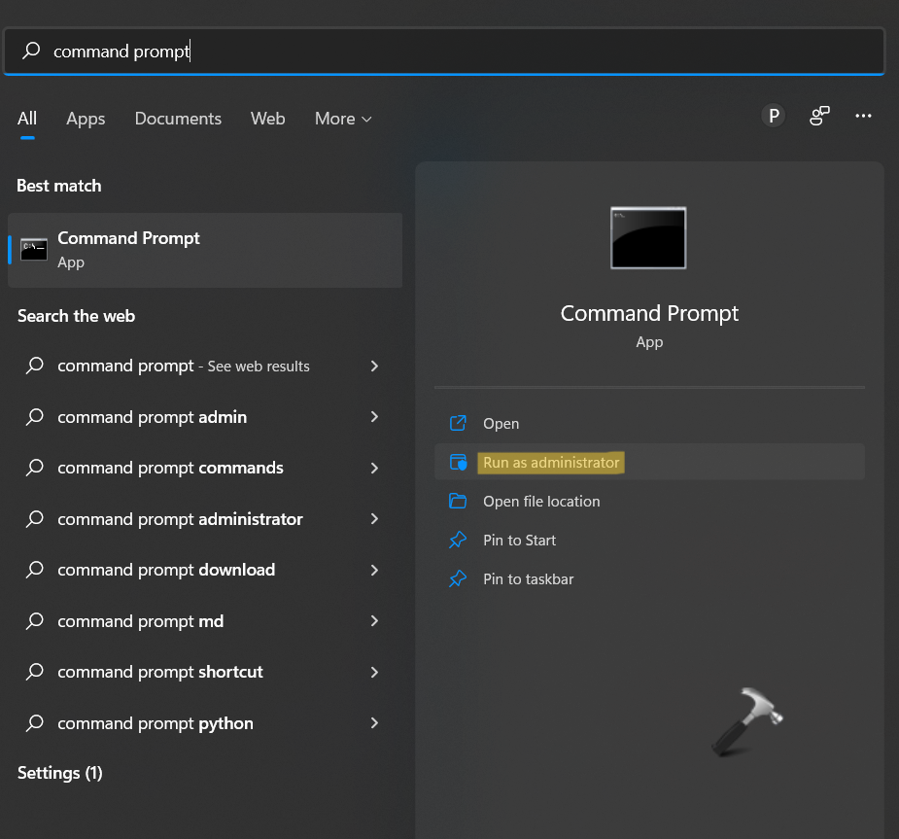Click the user profile P icon

click(774, 117)
